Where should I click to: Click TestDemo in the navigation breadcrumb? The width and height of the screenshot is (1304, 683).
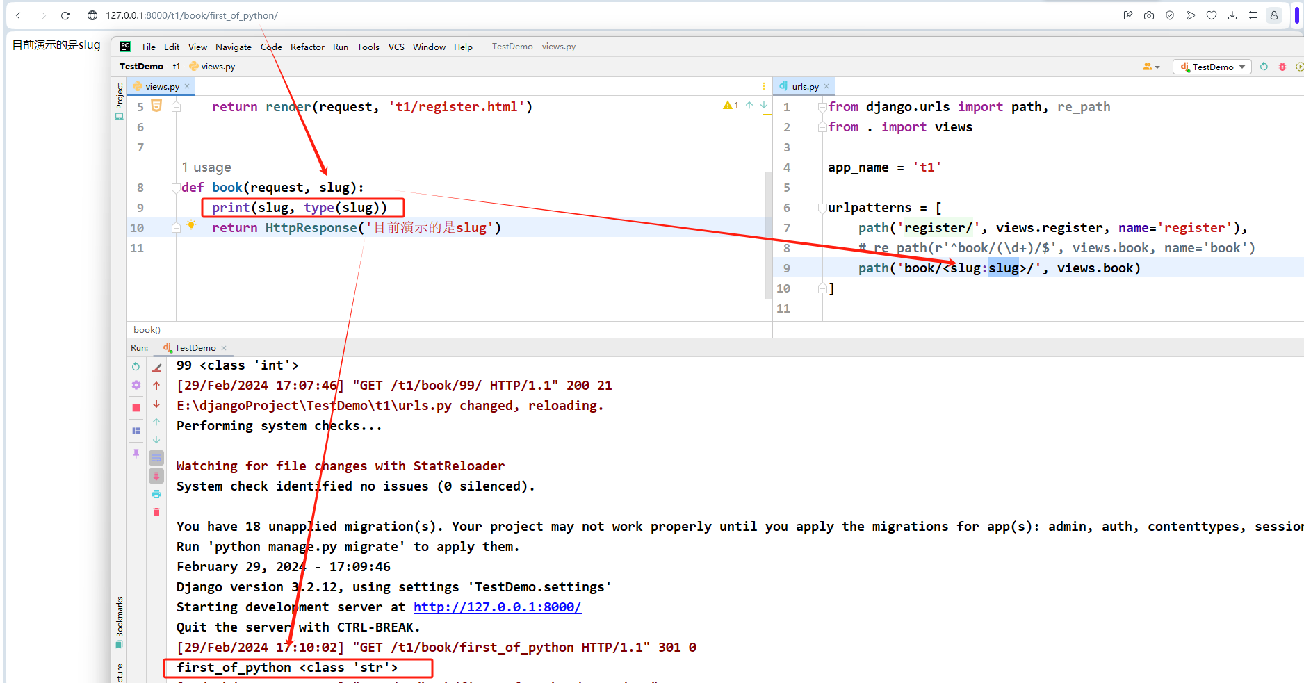click(x=141, y=67)
